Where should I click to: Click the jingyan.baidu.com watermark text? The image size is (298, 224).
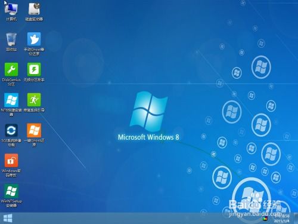tap(255, 214)
